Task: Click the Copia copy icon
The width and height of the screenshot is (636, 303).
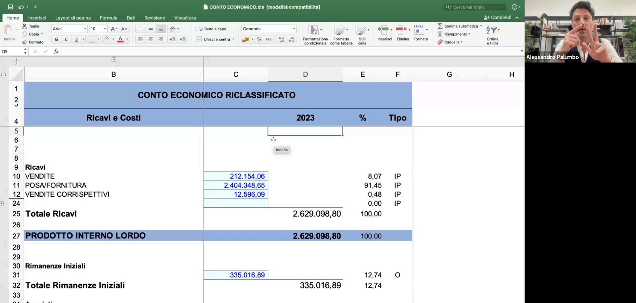Action: (x=24, y=34)
